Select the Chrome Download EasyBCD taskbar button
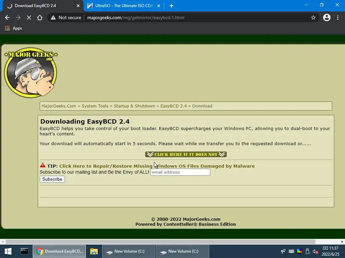This screenshot has height=258, width=345. pos(59,251)
